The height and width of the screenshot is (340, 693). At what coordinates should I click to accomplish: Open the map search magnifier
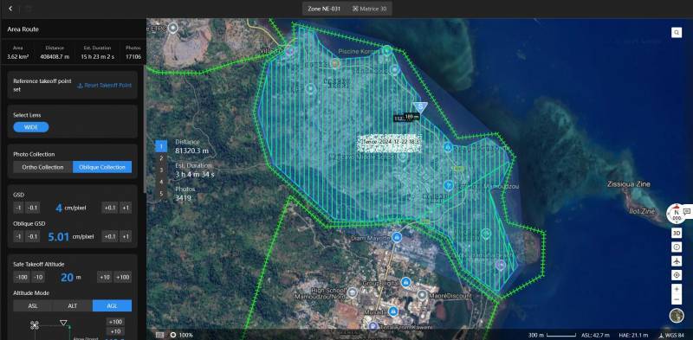pyautogui.click(x=677, y=32)
